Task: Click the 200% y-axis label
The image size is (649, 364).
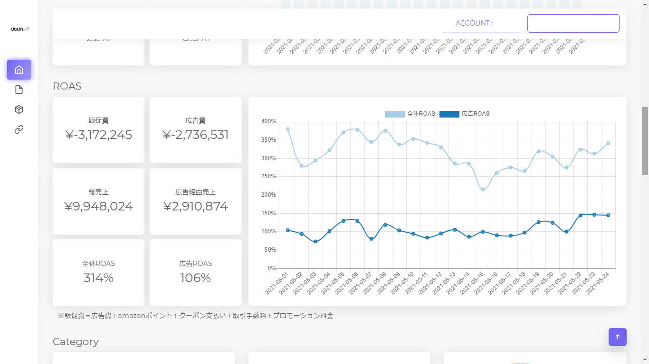Action: [x=268, y=195]
